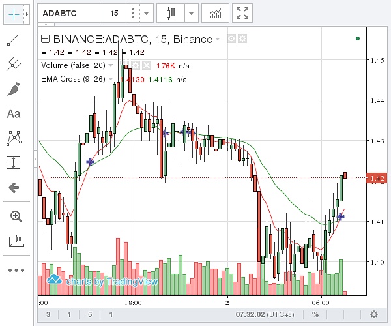
Task: Toggle visibility eye of main series
Action: [231, 39]
